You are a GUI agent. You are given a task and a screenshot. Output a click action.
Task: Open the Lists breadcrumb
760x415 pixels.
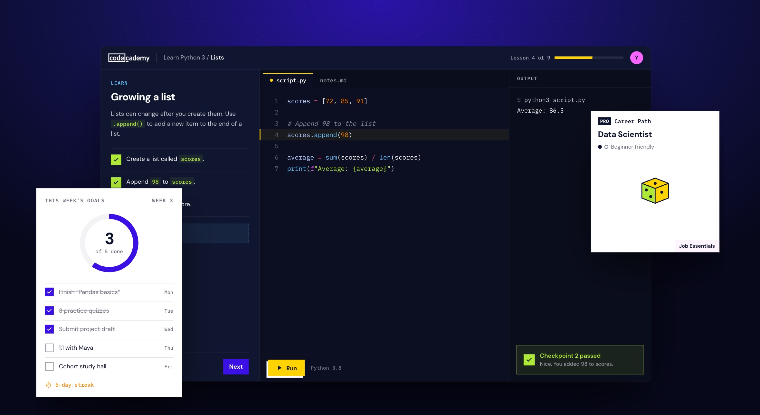click(217, 58)
